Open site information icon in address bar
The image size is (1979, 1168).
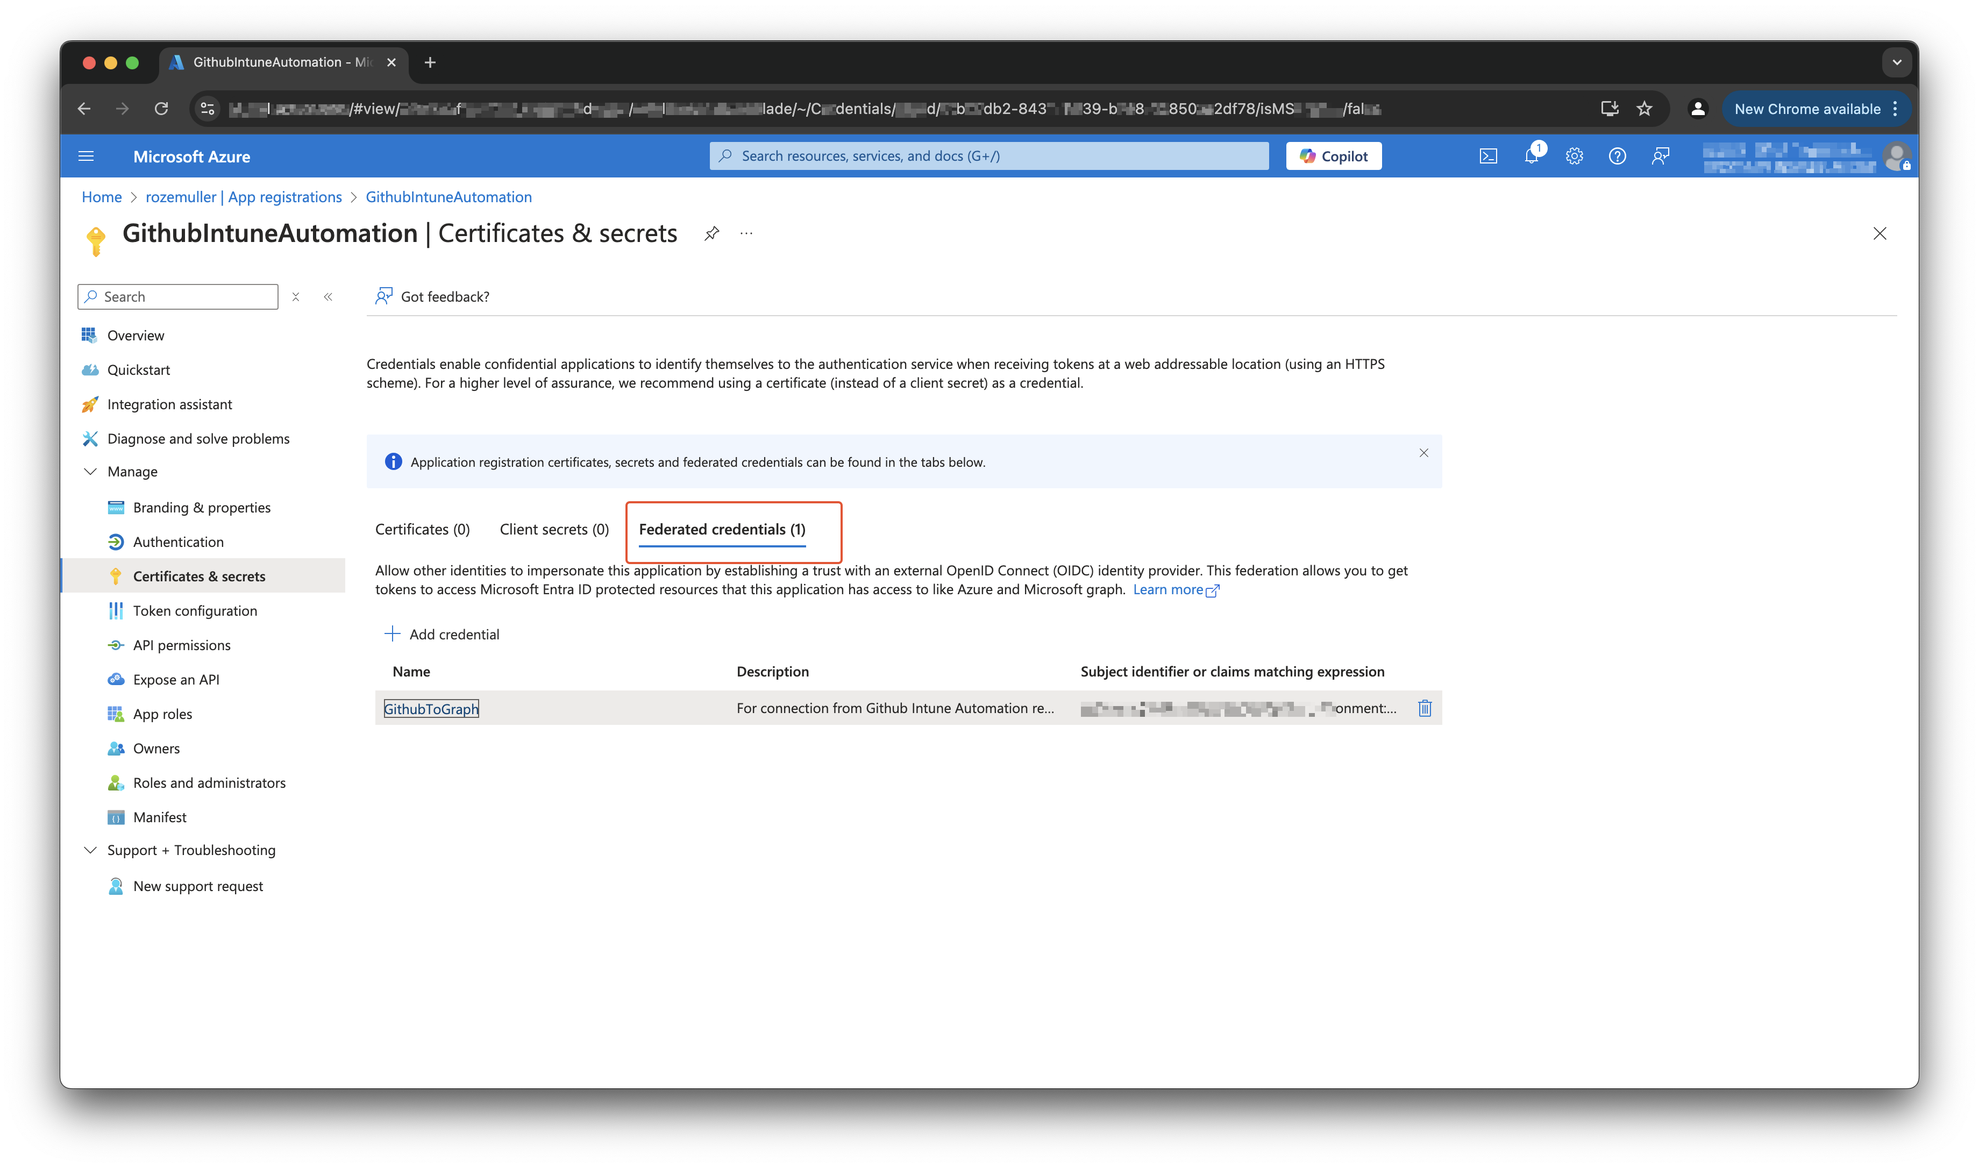(x=208, y=109)
